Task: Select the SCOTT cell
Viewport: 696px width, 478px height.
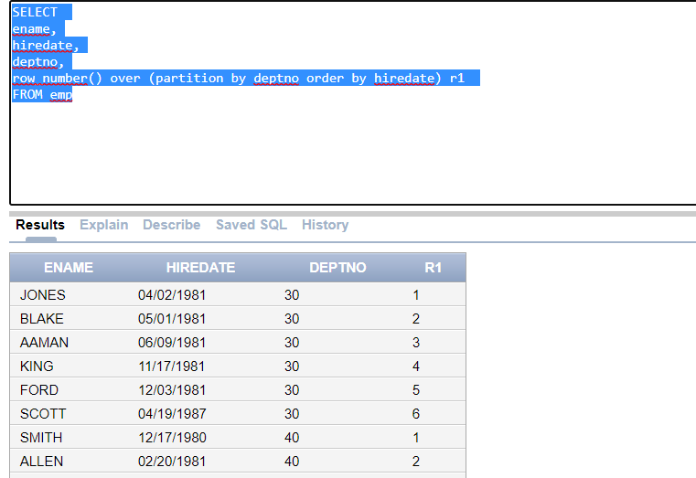Action: [43, 414]
